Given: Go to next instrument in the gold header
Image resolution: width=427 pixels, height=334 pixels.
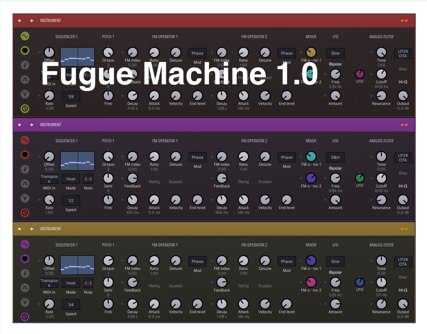Looking at the screenshot, I should point(32,229).
